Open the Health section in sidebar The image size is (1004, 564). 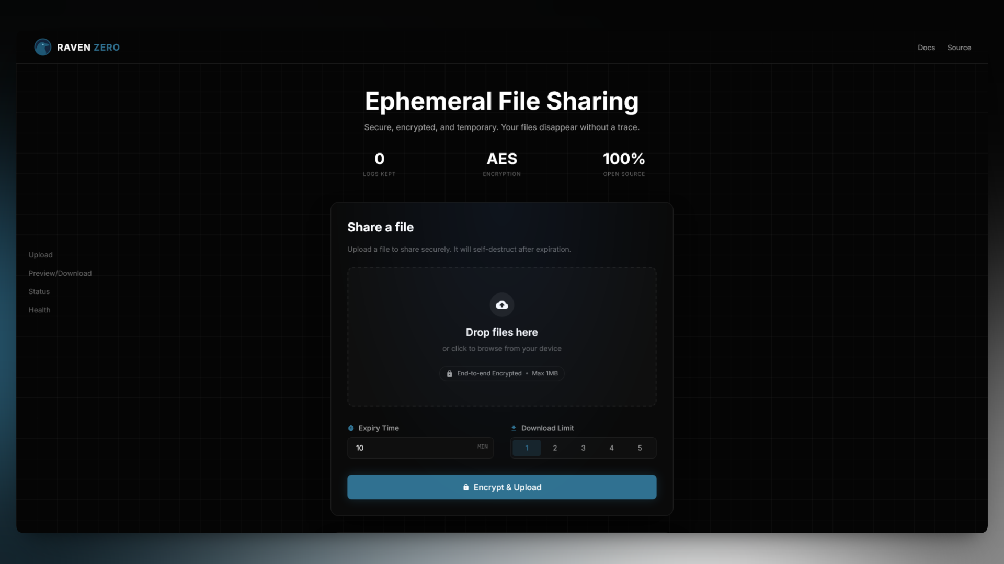pyautogui.click(x=39, y=309)
